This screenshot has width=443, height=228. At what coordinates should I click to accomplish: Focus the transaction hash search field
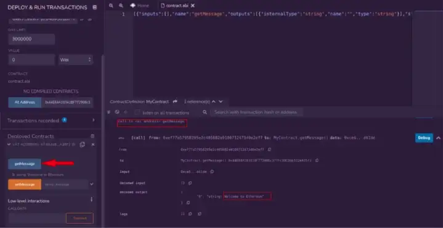pyautogui.click(x=256, y=112)
